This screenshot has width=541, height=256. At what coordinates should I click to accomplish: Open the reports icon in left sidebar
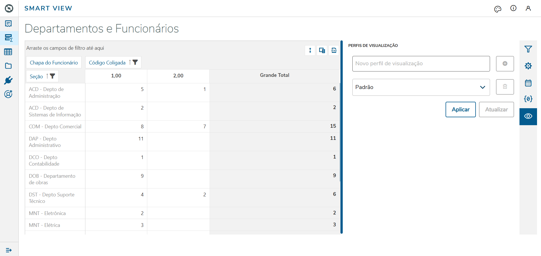click(8, 23)
